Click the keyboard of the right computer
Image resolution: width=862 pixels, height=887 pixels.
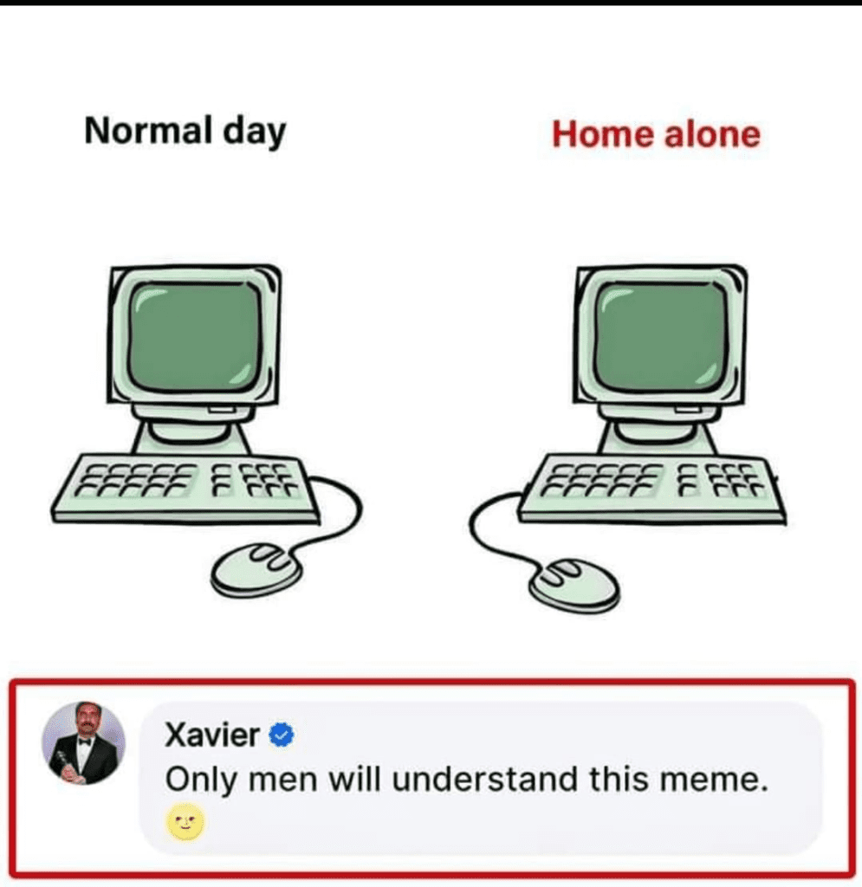click(652, 489)
